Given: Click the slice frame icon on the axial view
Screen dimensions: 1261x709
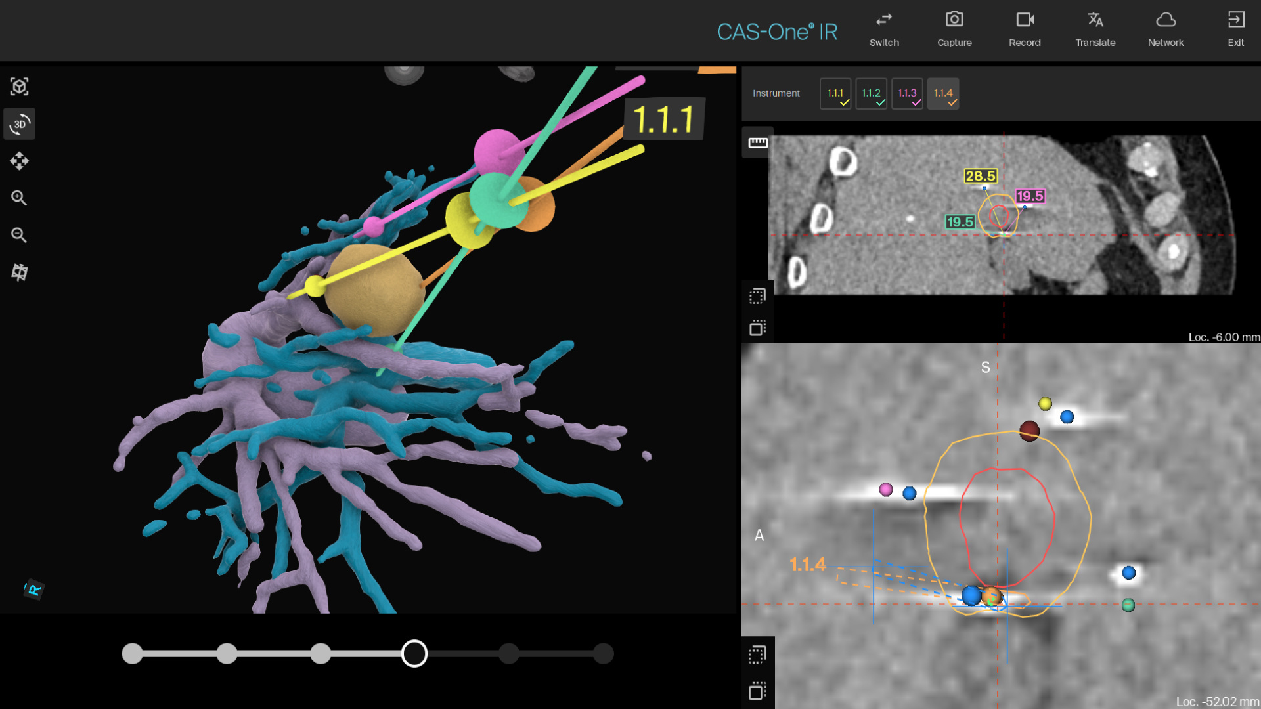Looking at the screenshot, I should coord(757,295).
